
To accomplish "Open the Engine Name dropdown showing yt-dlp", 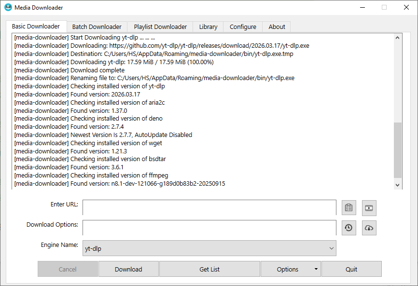I will coord(332,248).
